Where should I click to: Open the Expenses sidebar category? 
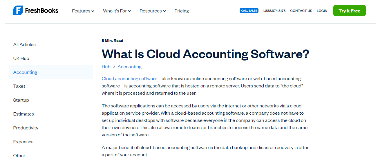pyautogui.click(x=23, y=142)
